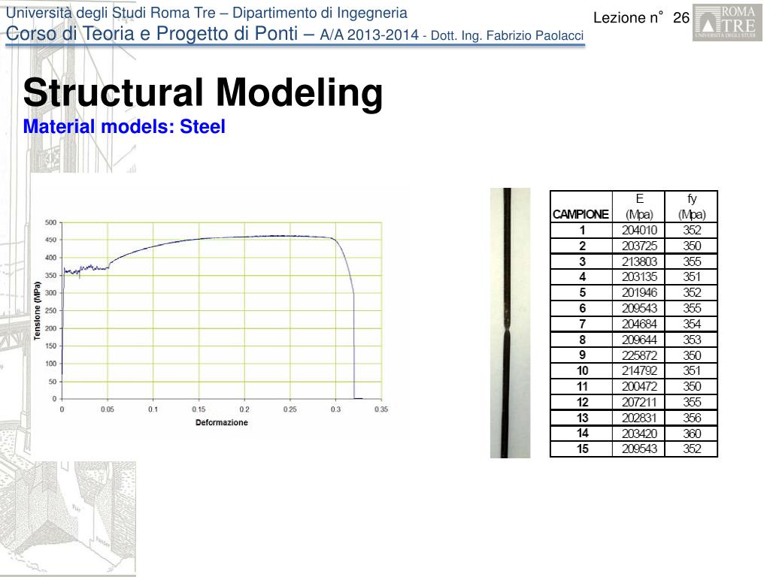Click the 0.05 tick on the deformation axis
Screen dimensions: 770x577
[x=108, y=409]
